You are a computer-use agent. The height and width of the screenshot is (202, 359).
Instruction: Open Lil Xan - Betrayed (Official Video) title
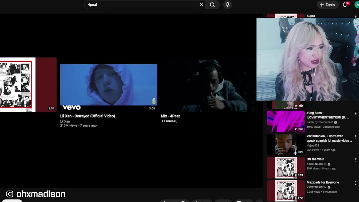coord(88,116)
